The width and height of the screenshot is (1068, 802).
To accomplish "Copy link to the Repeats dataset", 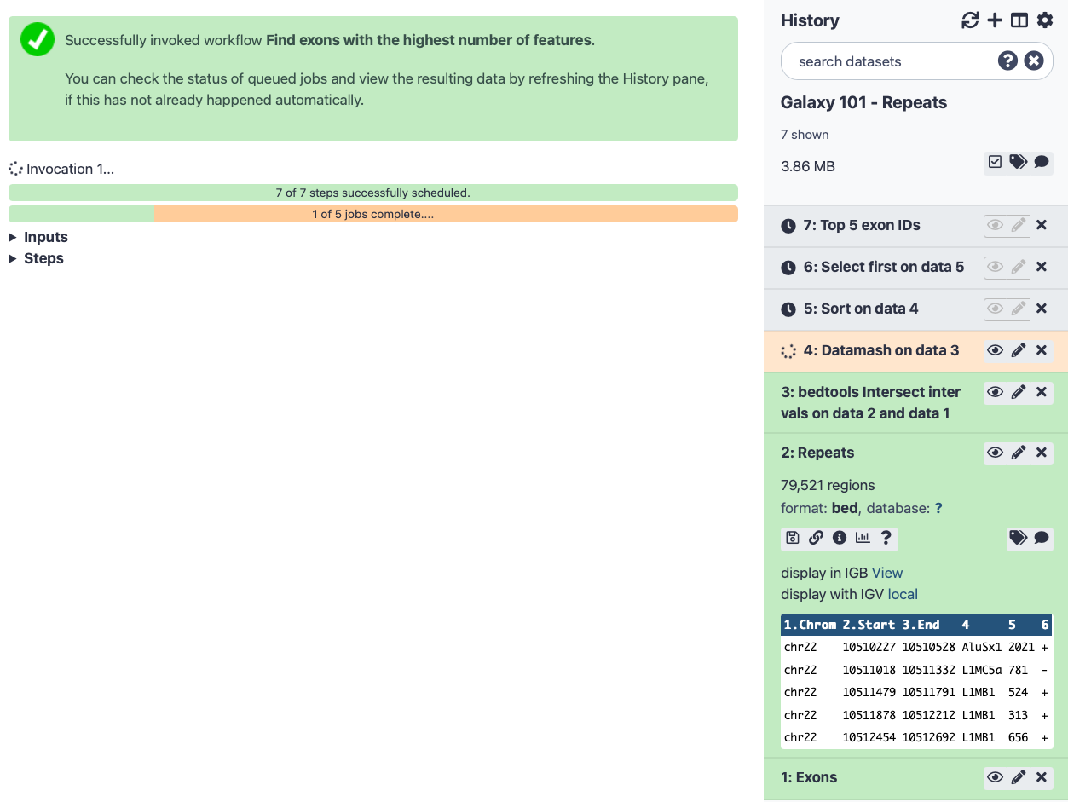I will coord(816,538).
